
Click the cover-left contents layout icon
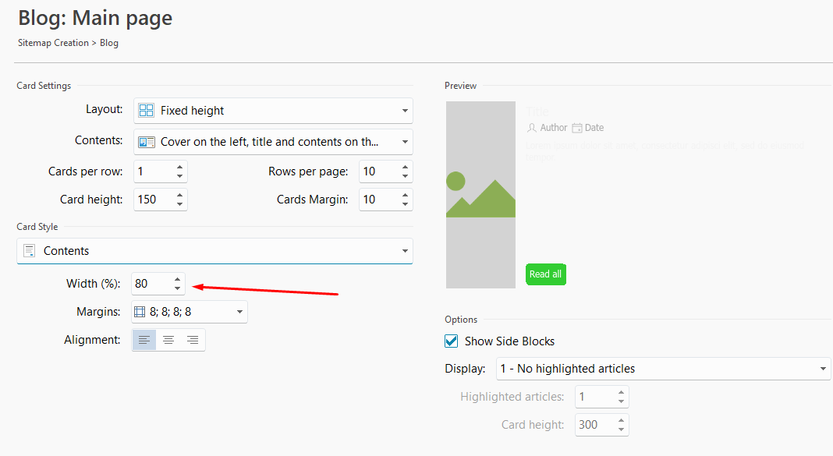tap(146, 142)
